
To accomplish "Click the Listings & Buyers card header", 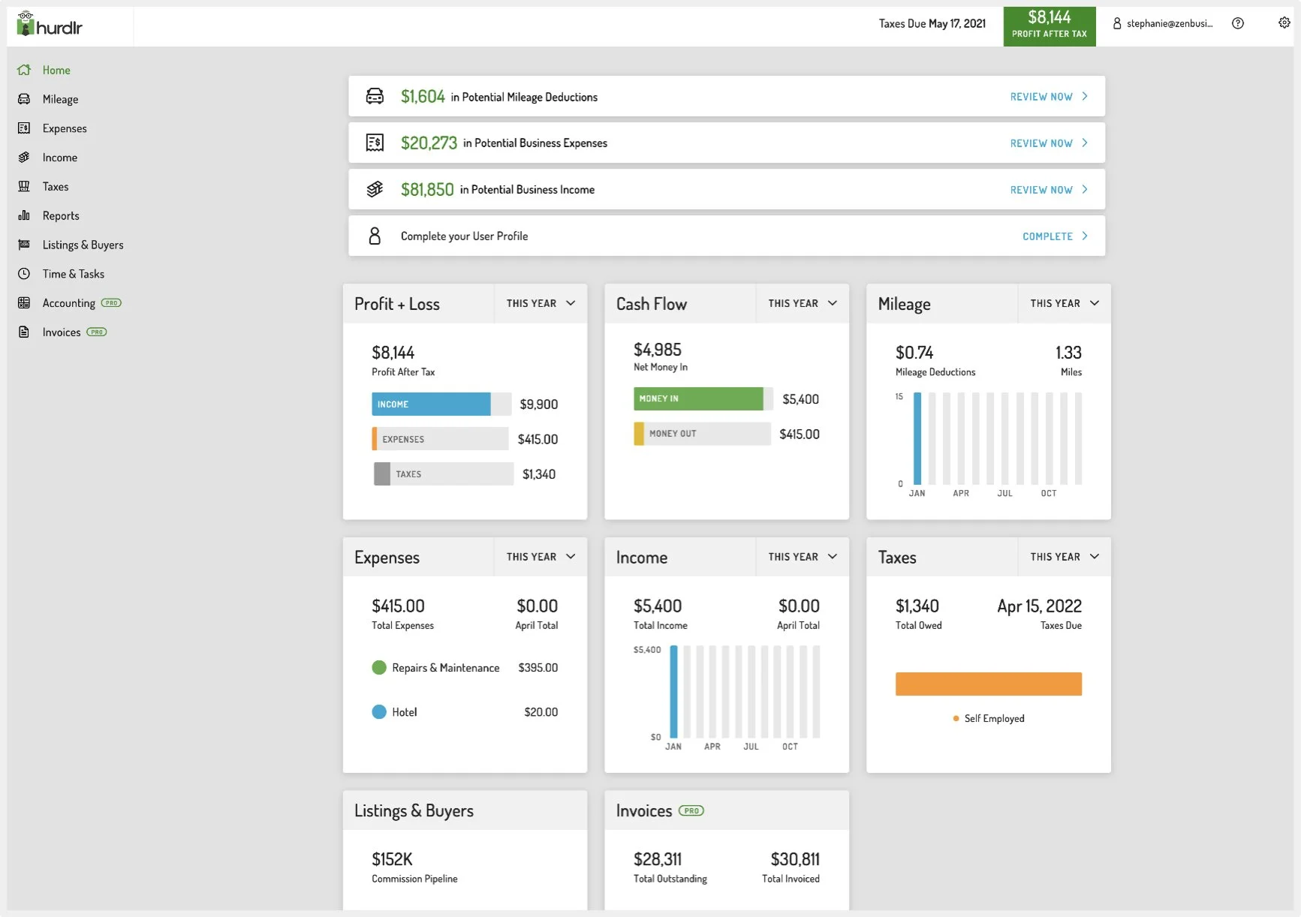I will (465, 810).
